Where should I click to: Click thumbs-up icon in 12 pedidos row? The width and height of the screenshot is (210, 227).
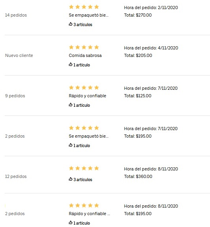tap(70, 179)
